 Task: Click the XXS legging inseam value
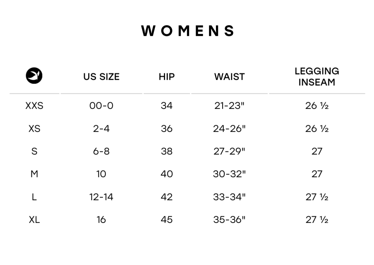pos(317,106)
